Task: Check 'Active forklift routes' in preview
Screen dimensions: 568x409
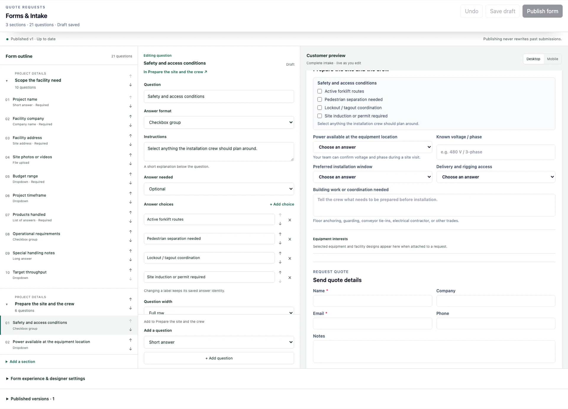Action: tap(319, 91)
